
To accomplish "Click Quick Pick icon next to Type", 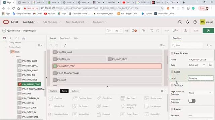I will (210, 65).
